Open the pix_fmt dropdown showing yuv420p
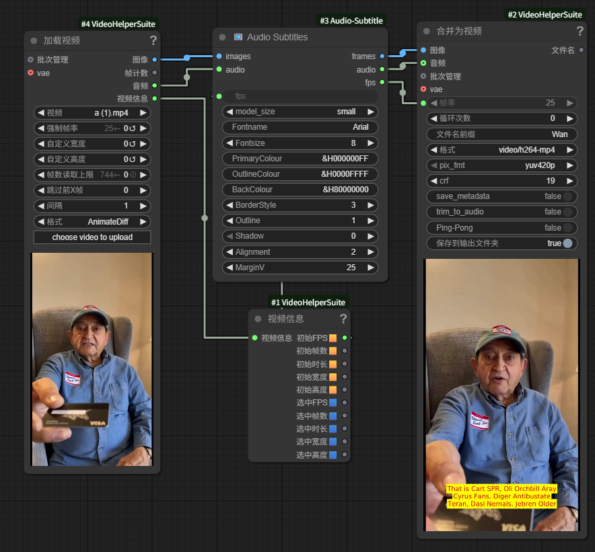Image resolution: width=595 pixels, height=552 pixels. [x=502, y=165]
